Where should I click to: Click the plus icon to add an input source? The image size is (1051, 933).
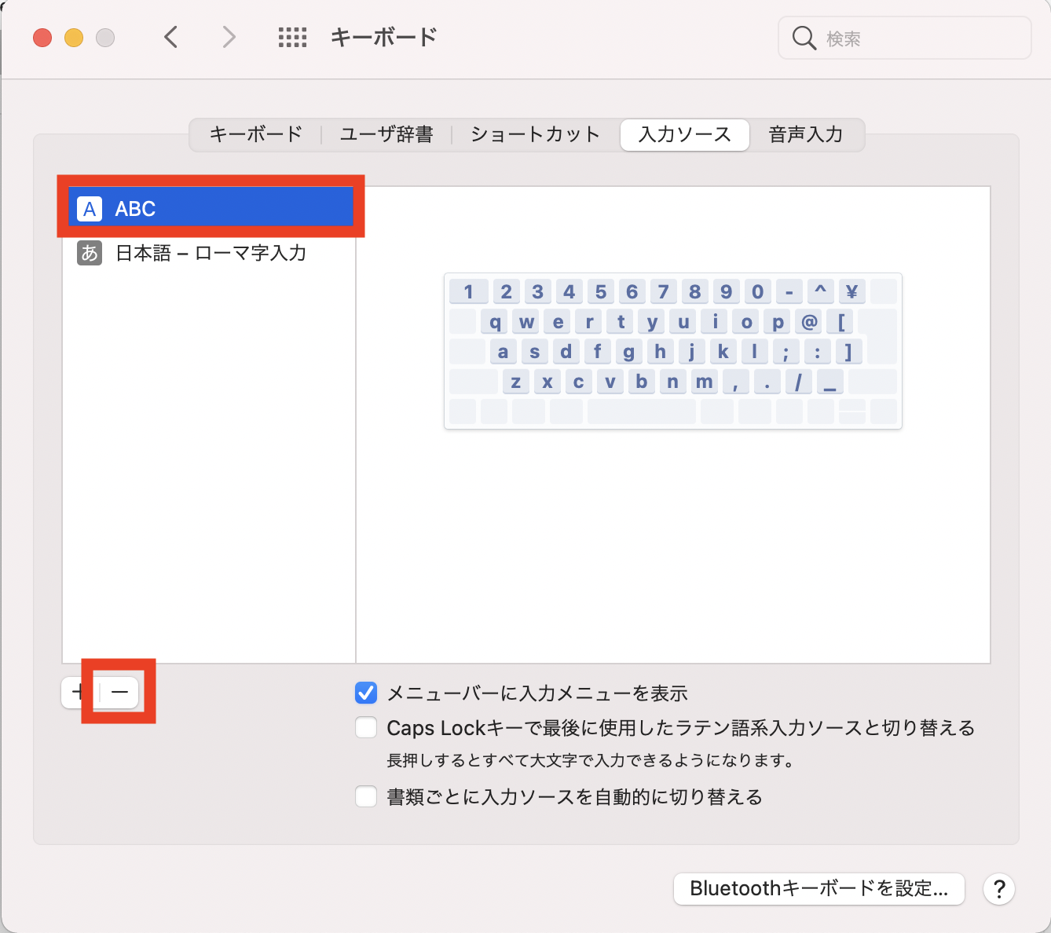tap(78, 692)
